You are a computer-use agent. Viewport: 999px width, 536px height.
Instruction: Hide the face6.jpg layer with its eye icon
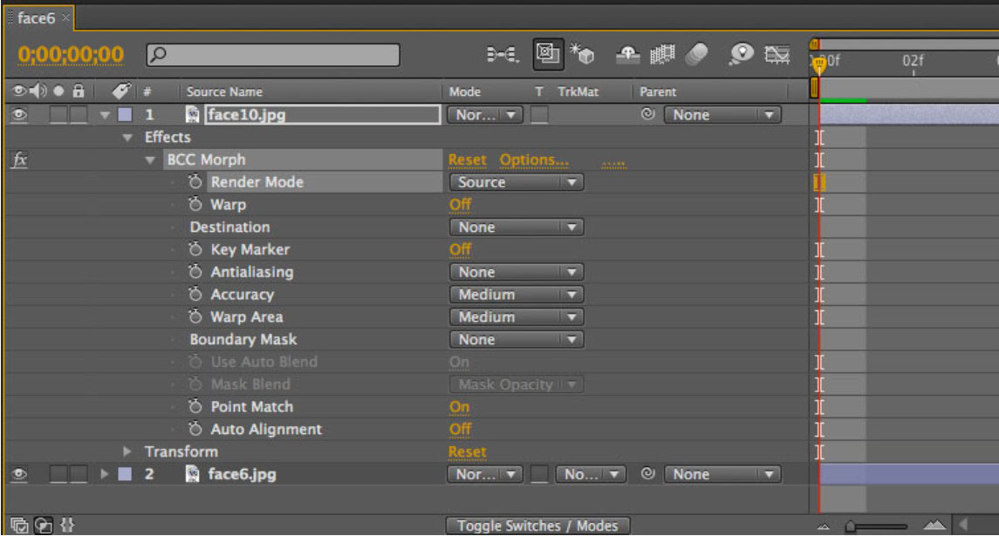[17, 476]
